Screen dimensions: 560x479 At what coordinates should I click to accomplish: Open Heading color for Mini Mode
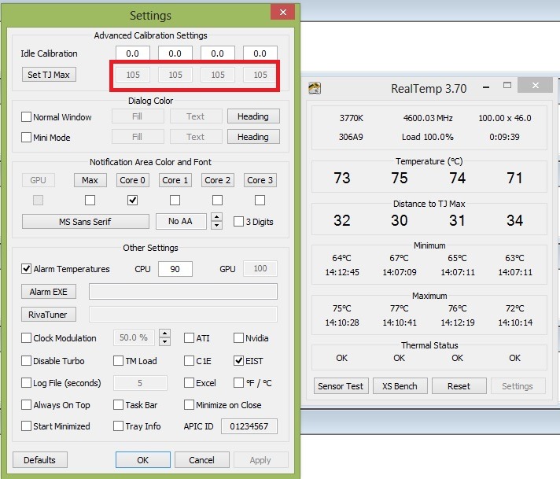click(x=253, y=137)
